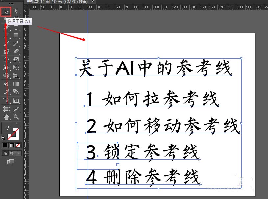This screenshot has height=199, width=268.
Task: Select the Pencil tool
Action: [16, 43]
